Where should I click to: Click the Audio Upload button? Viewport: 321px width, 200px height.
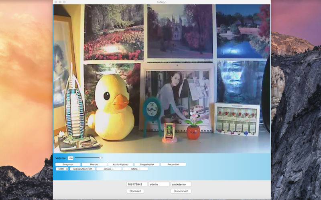click(x=120, y=164)
